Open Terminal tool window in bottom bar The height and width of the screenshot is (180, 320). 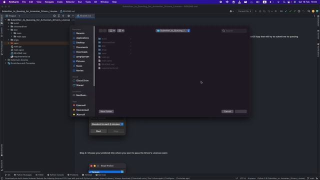point(87,175)
